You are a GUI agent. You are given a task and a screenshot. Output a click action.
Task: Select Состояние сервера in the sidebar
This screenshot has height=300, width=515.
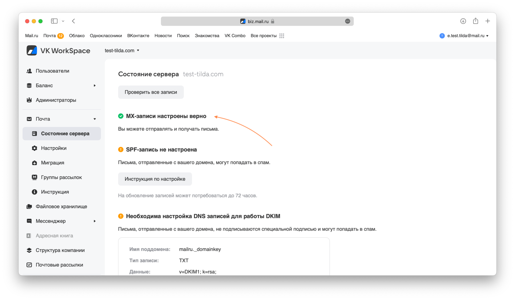(62, 134)
